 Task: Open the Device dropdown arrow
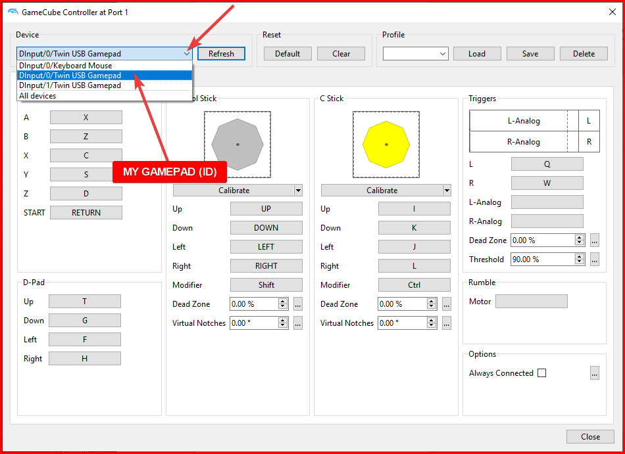click(x=187, y=54)
